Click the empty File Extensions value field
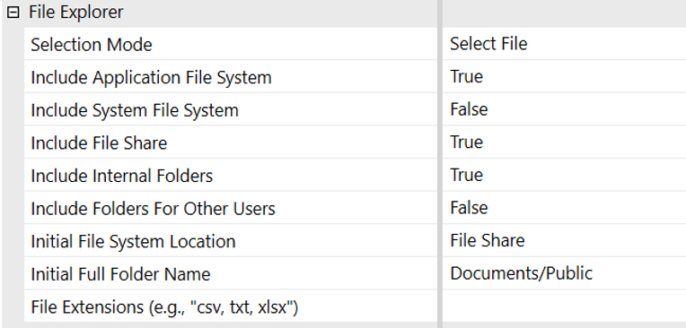This screenshot has height=328, width=686. [564, 306]
